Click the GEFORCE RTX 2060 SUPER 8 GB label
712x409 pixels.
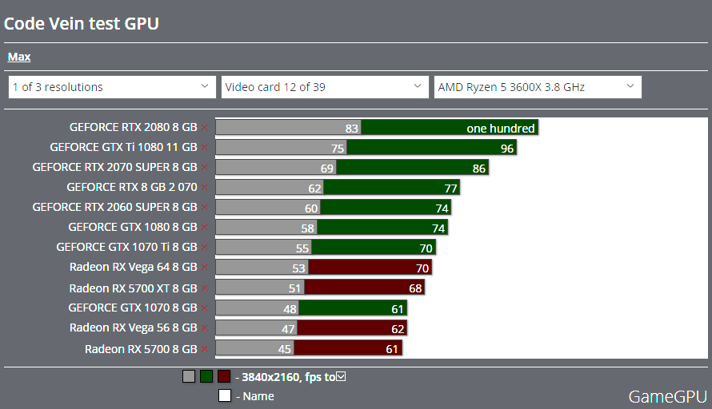(x=115, y=207)
